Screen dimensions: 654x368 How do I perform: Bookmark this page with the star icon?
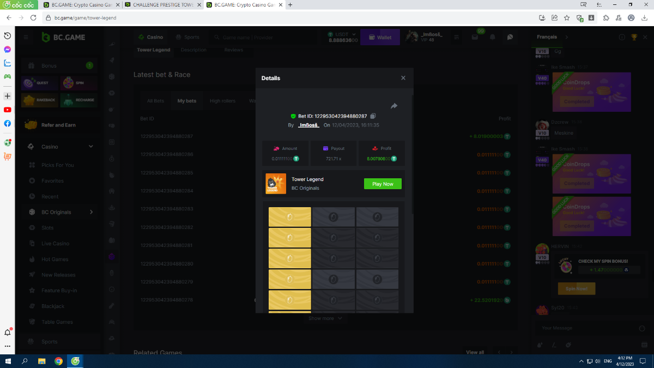pyautogui.click(x=567, y=17)
